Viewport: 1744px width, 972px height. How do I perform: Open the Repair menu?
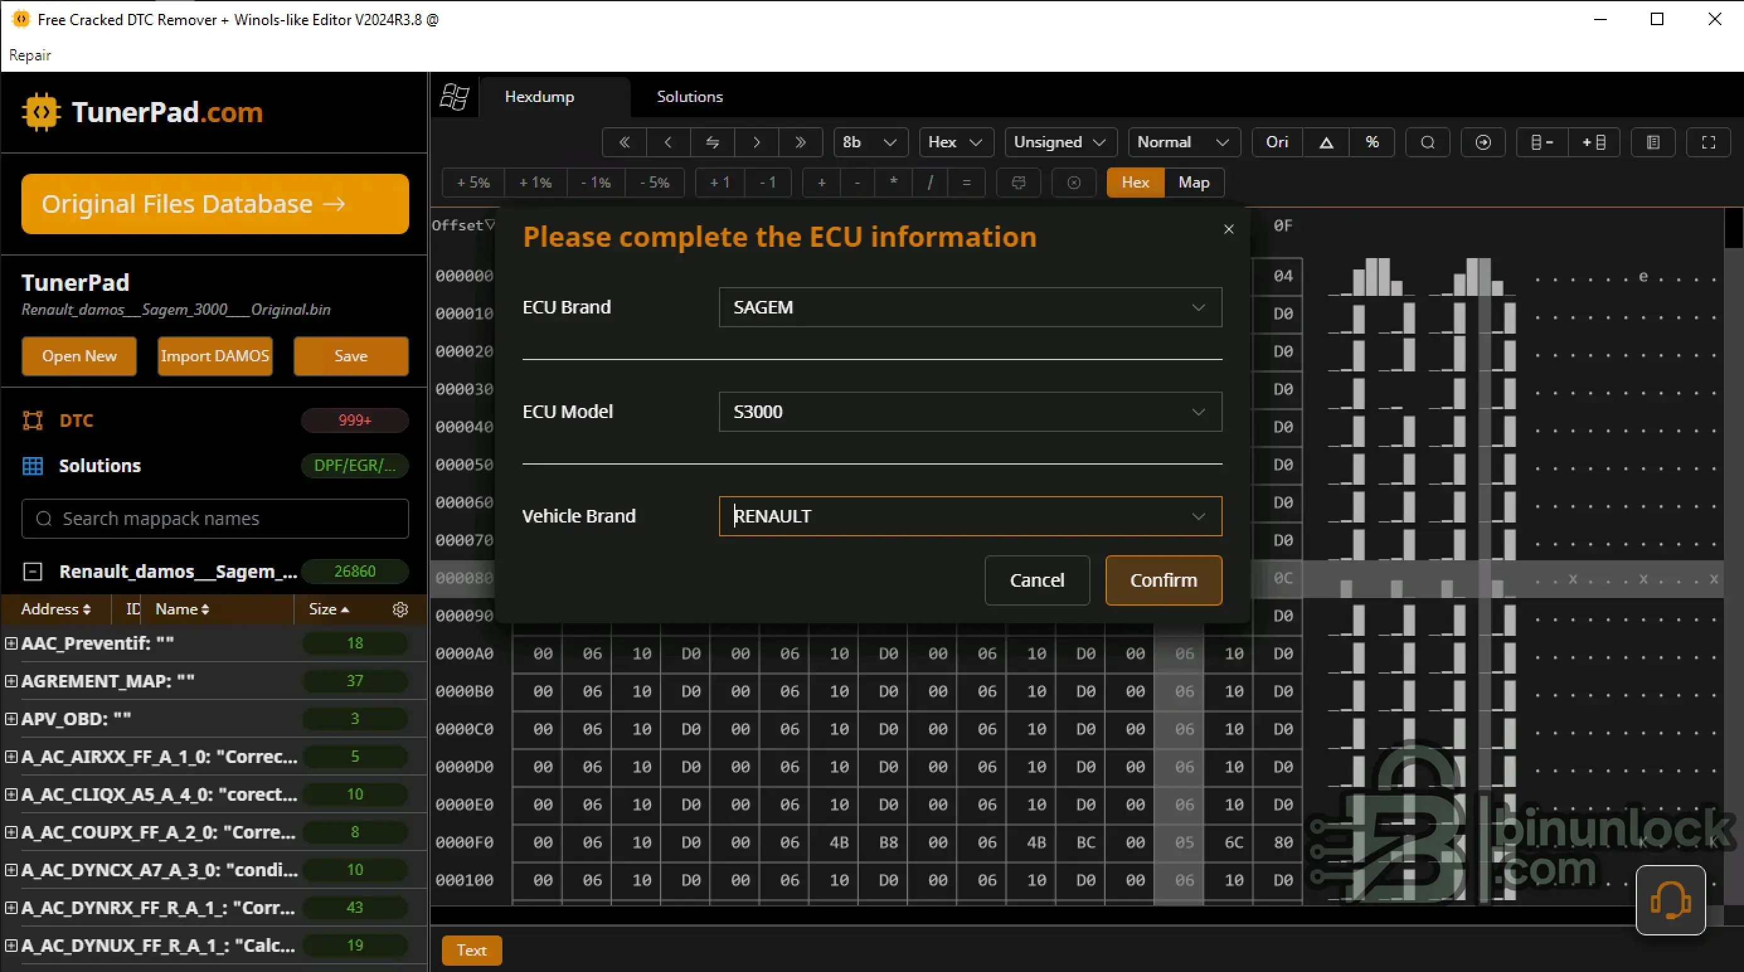(x=30, y=55)
